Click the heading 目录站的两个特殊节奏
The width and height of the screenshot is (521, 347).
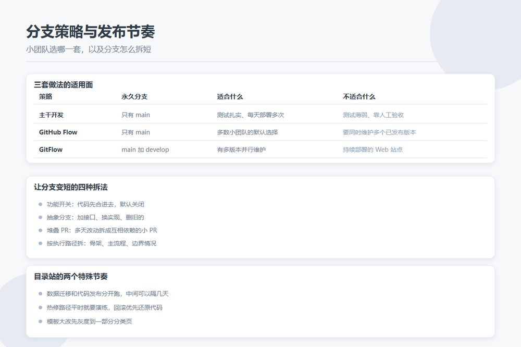71,277
